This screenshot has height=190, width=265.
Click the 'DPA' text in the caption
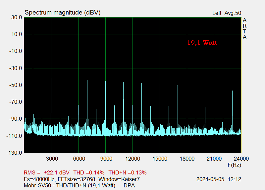pos(129,186)
